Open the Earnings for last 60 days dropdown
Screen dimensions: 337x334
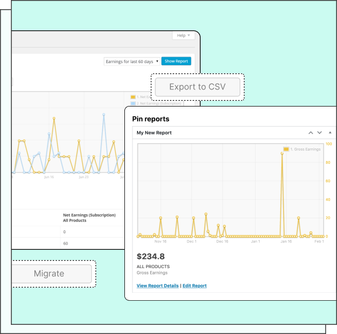pos(132,61)
